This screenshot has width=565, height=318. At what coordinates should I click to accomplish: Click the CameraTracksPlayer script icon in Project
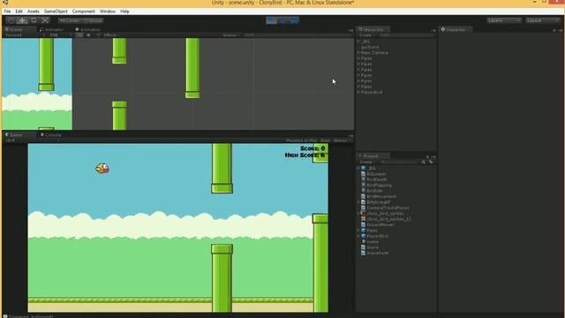[363, 208]
